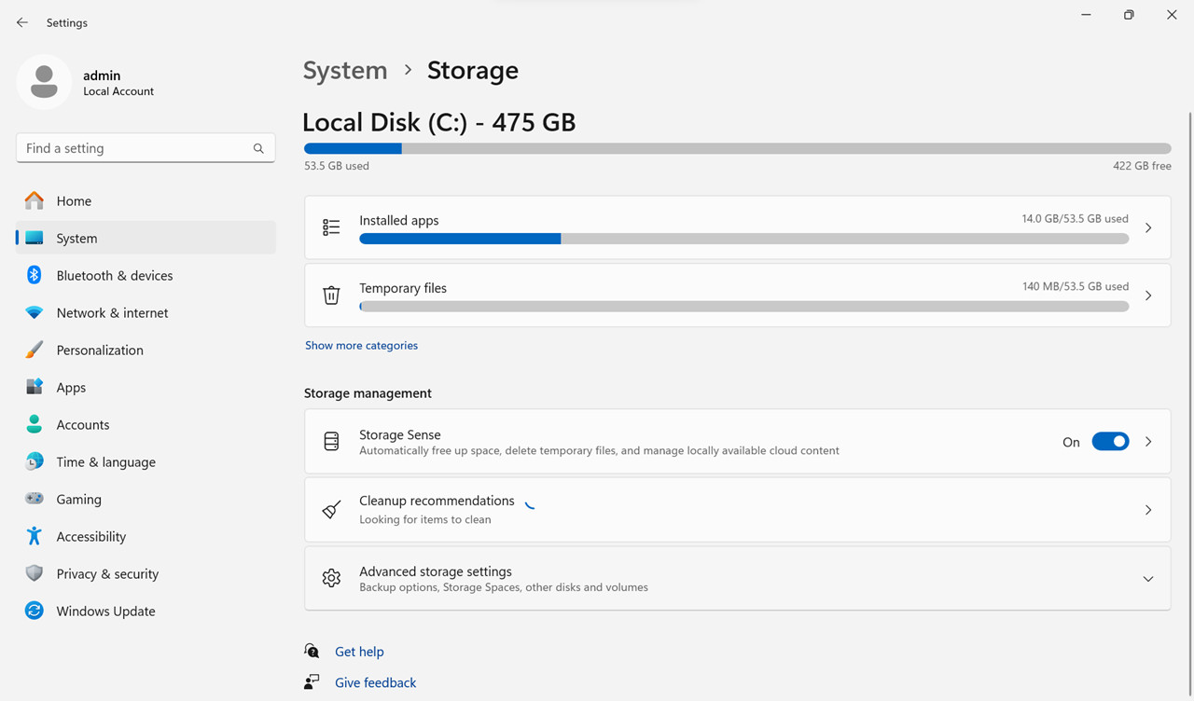The width and height of the screenshot is (1194, 701).
Task: Open Bluetooth & devices via its icon
Action: click(x=35, y=275)
